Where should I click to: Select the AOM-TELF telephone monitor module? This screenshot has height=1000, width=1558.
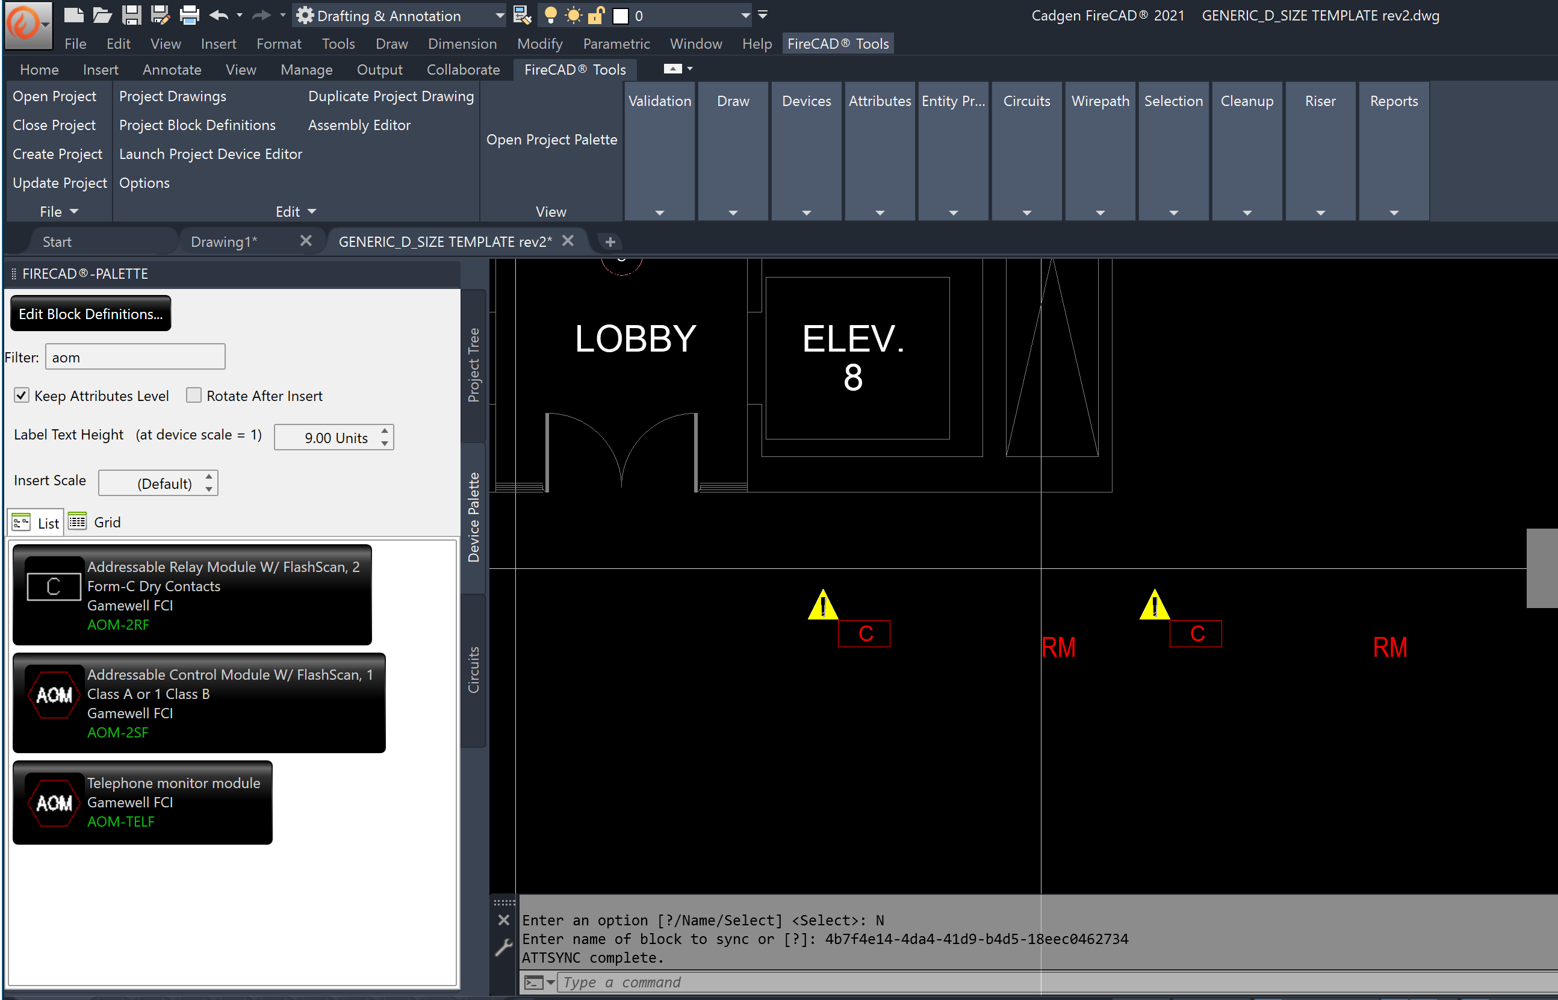coord(143,803)
